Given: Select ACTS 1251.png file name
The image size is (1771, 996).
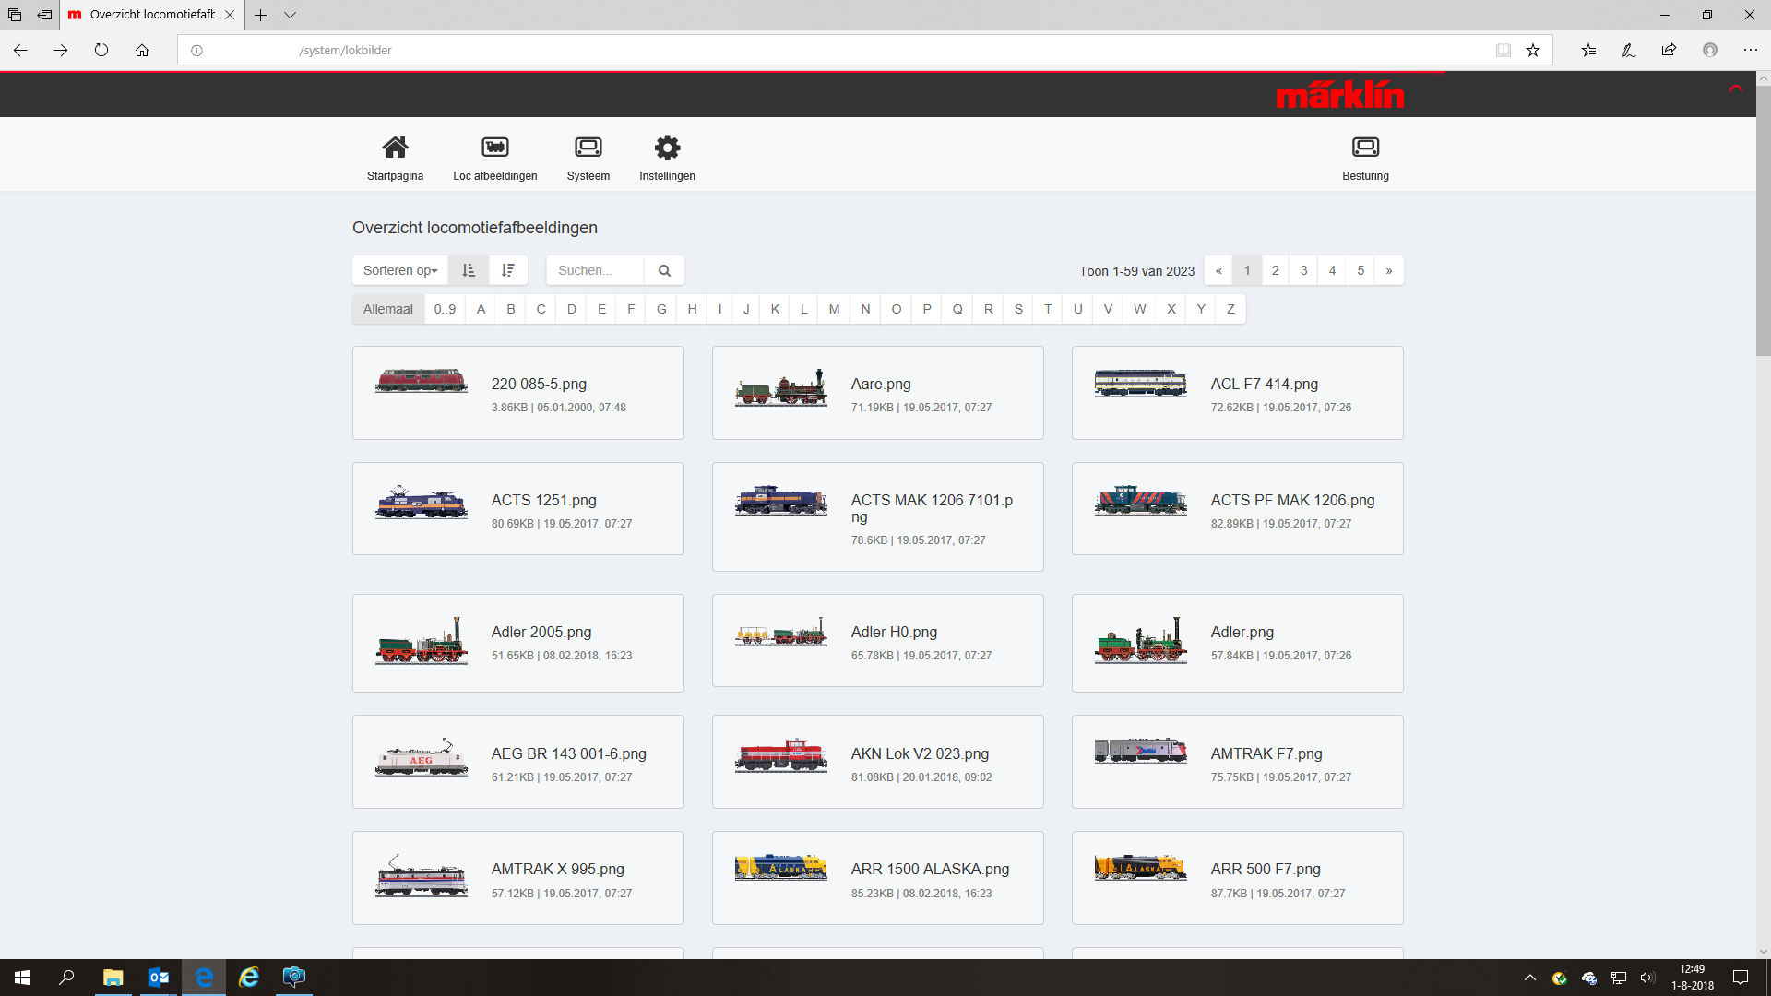Looking at the screenshot, I should (543, 500).
